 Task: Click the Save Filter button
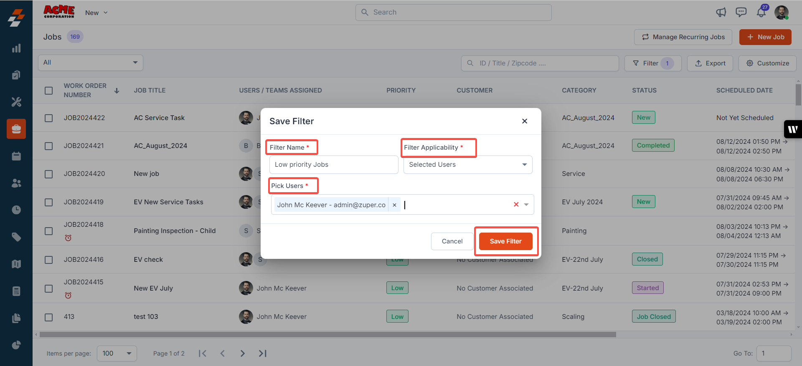pos(505,241)
